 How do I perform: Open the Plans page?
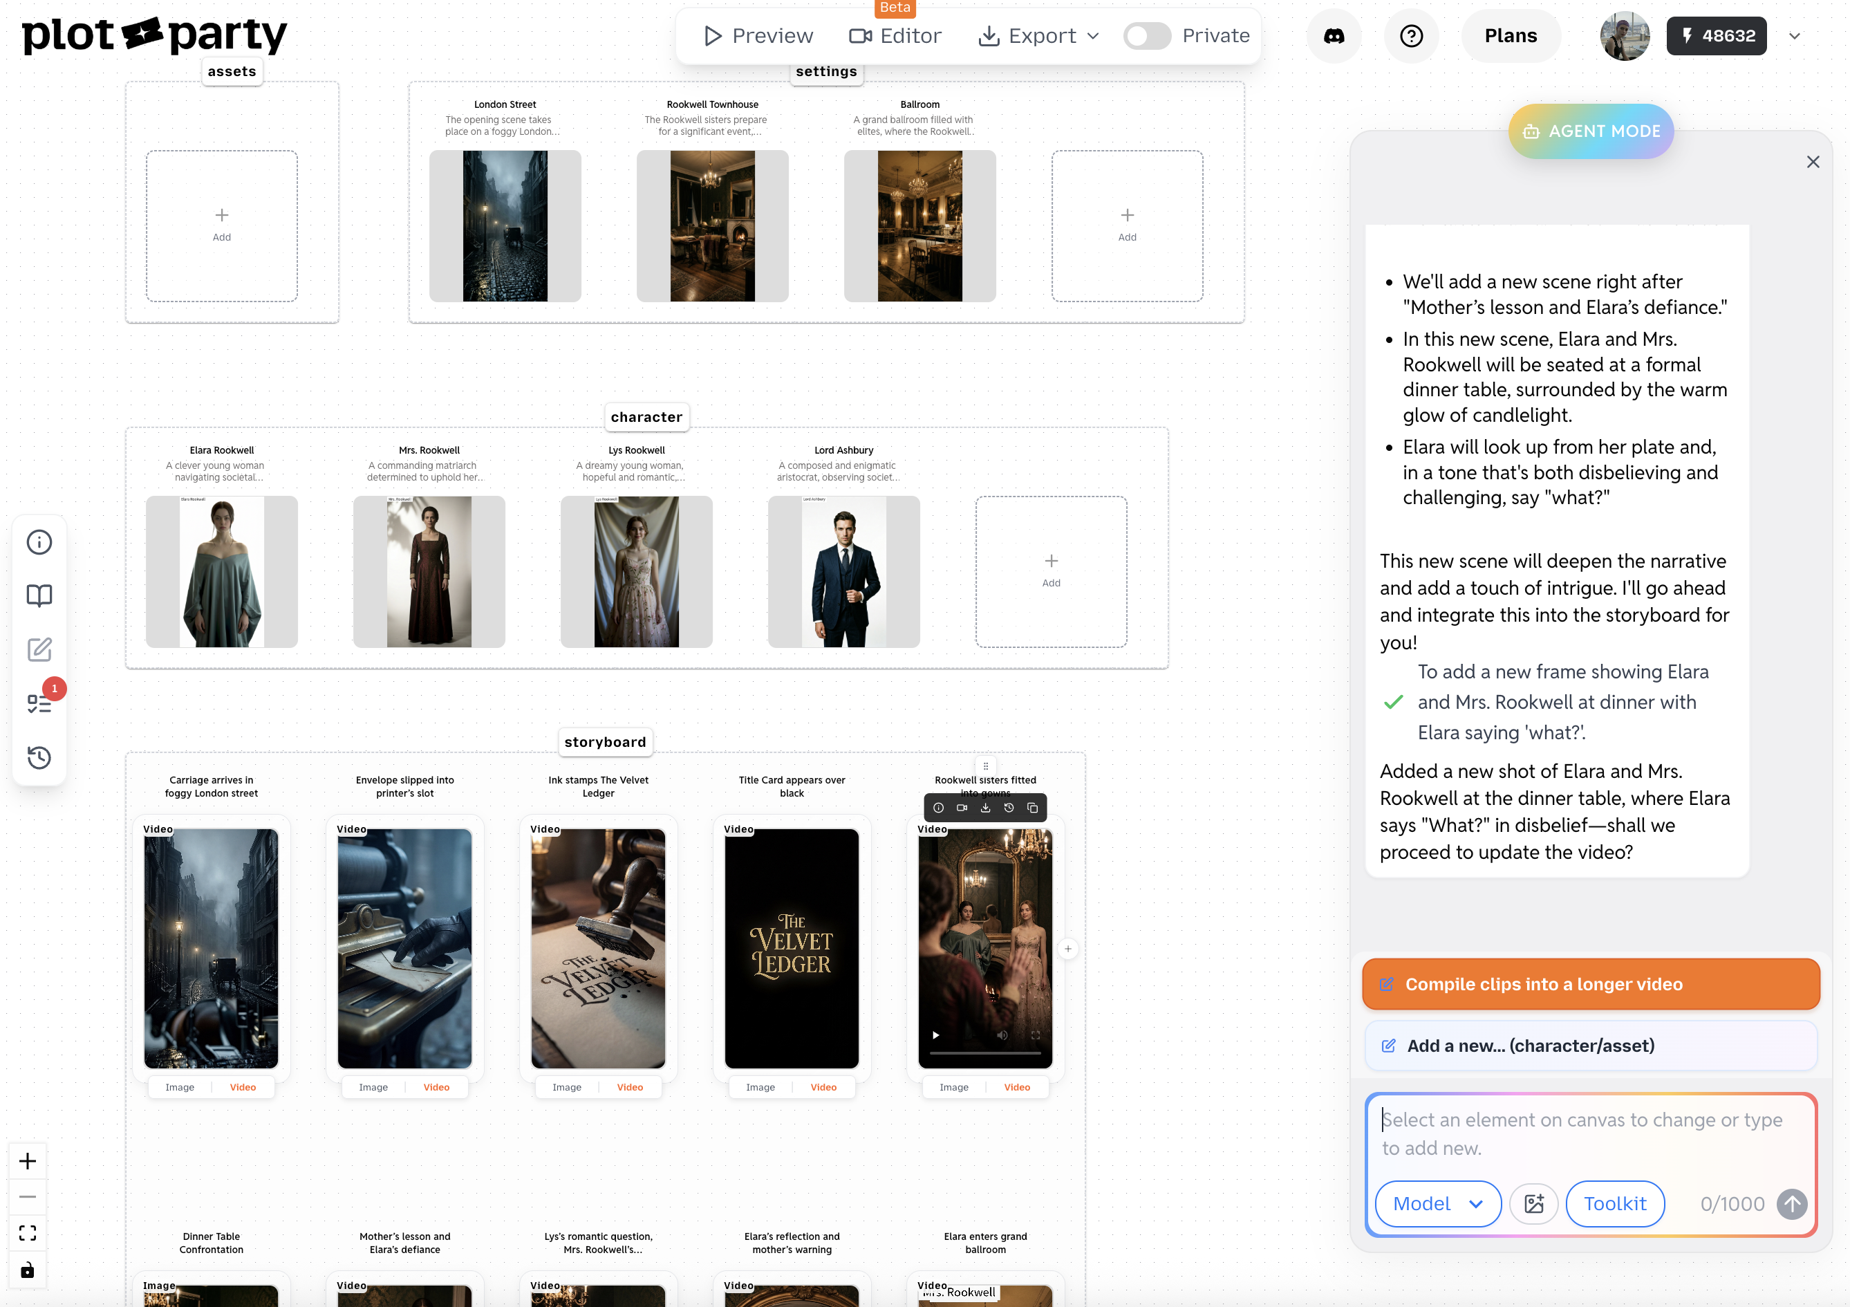tap(1510, 35)
